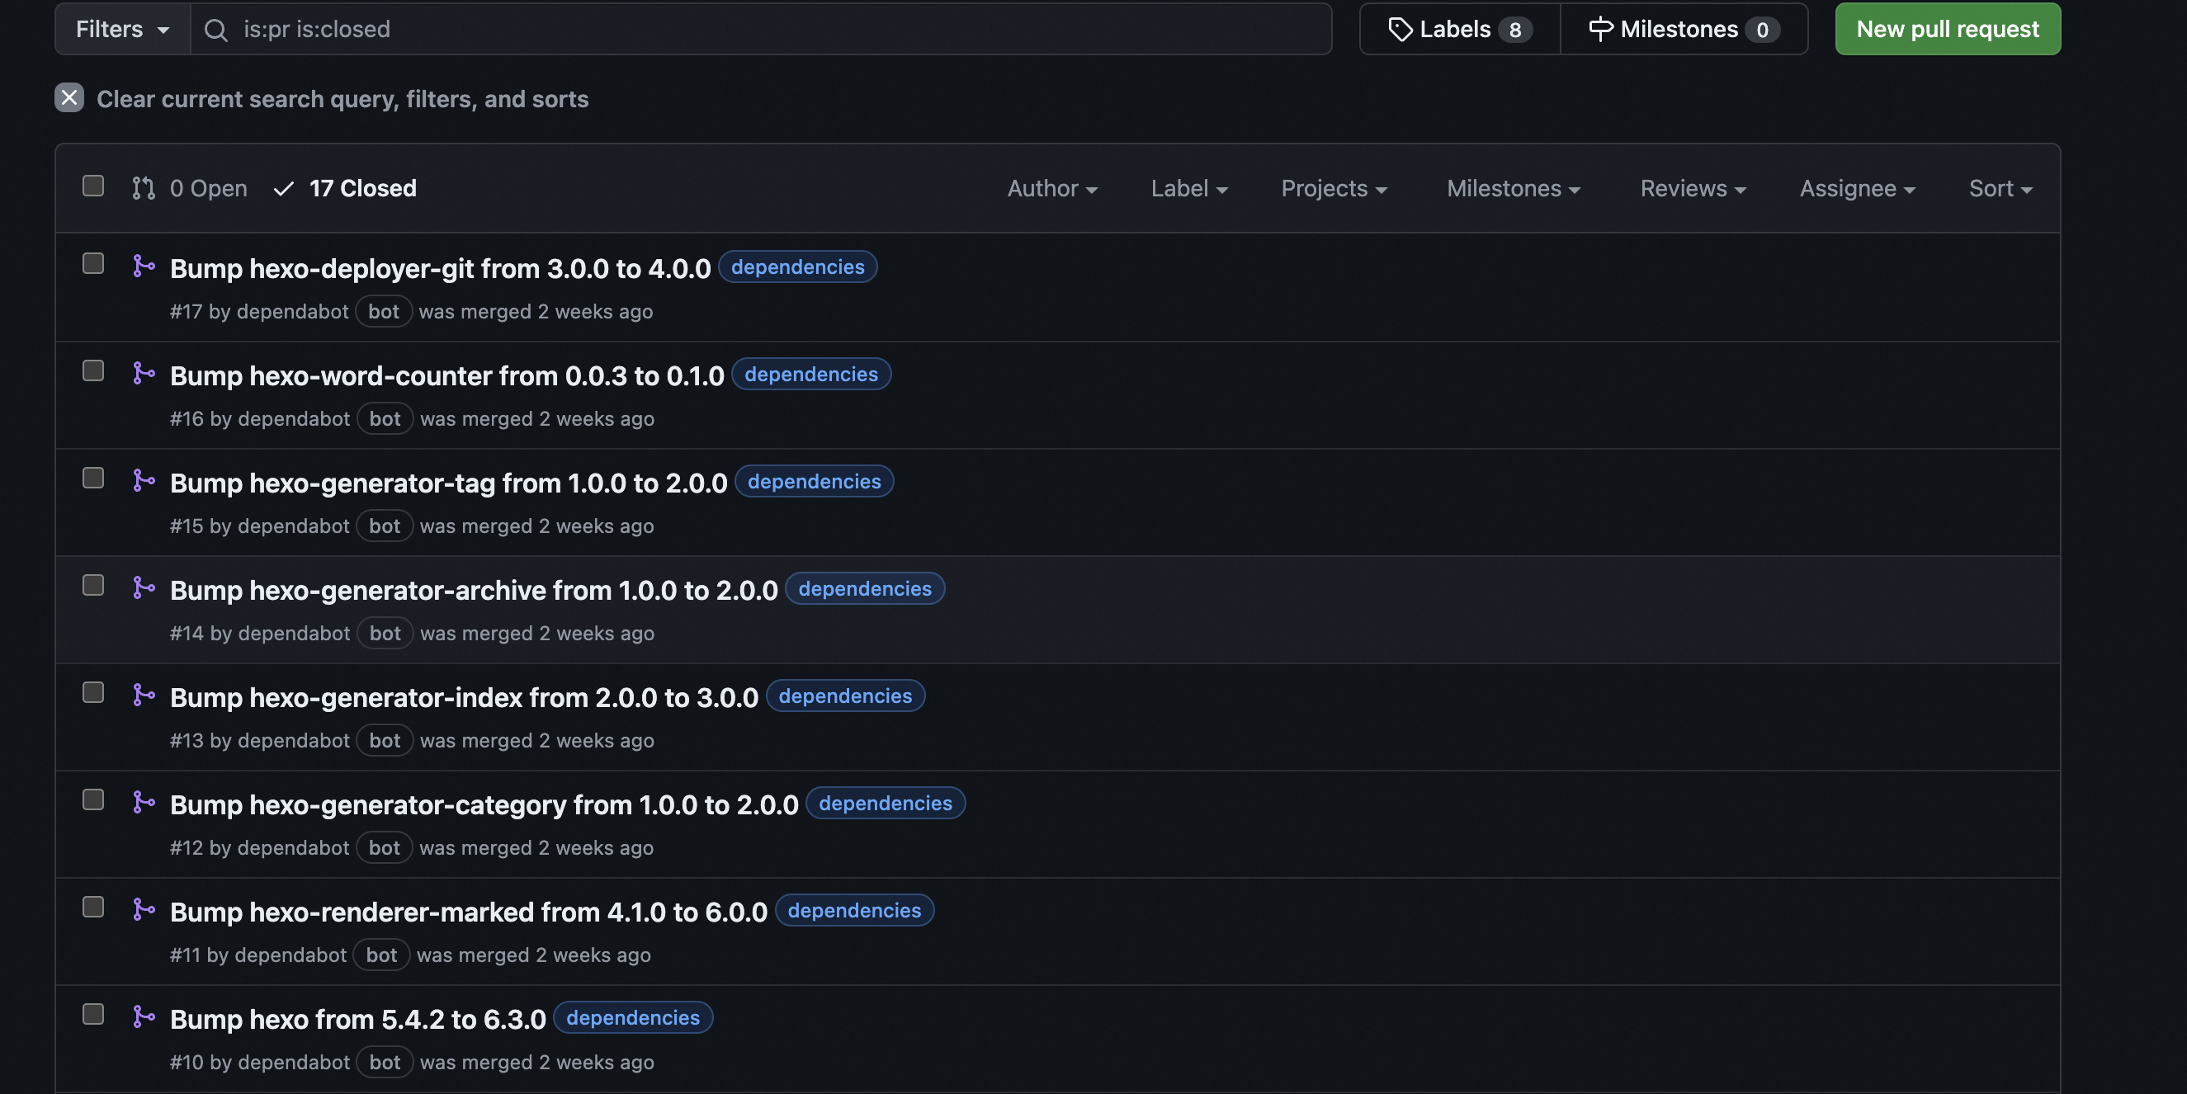Open the Author filter dropdown

click(x=1052, y=188)
